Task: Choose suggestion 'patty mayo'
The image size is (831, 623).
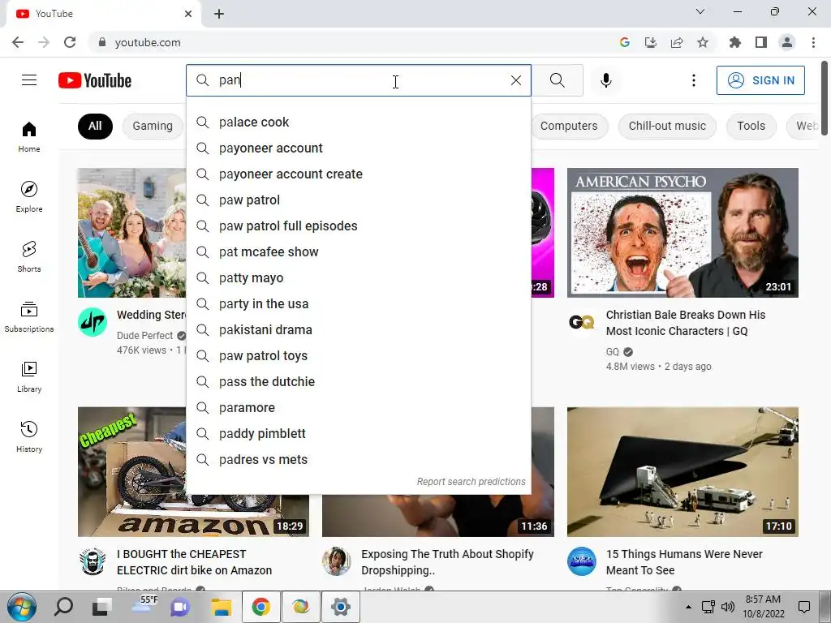Action: (x=359, y=278)
